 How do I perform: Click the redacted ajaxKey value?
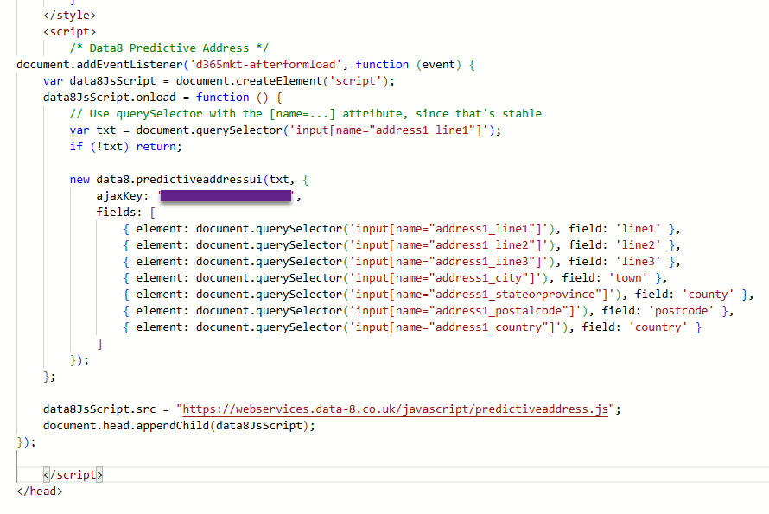click(226, 197)
